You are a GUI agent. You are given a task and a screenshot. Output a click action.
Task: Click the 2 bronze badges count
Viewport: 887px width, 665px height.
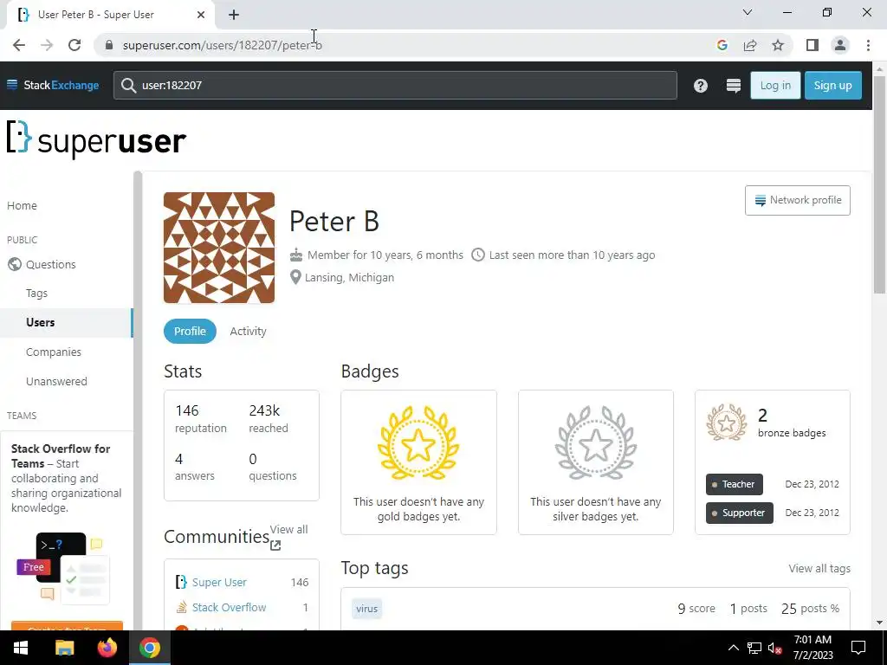(x=792, y=423)
